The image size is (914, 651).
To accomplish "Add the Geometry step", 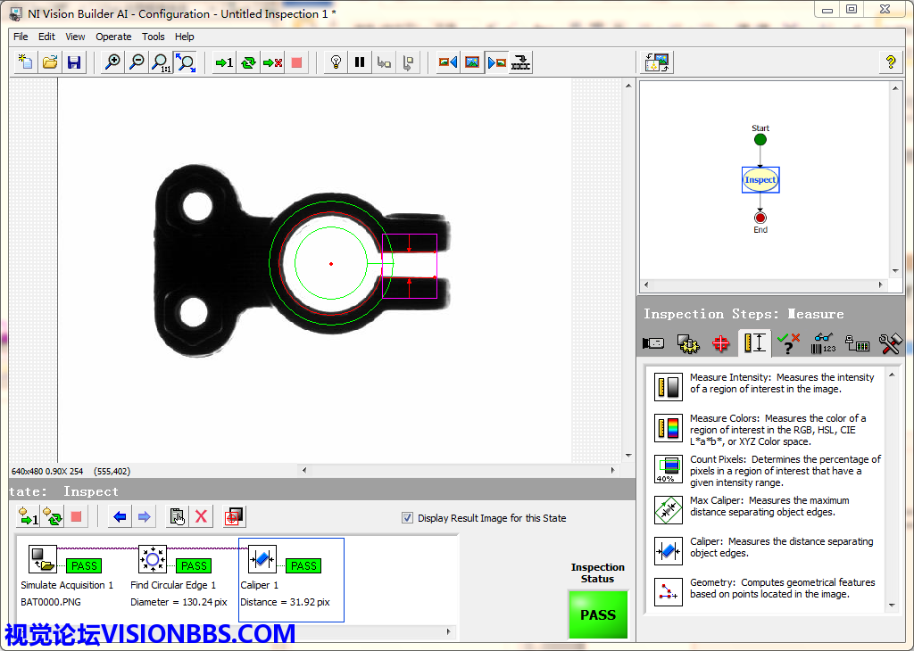I will (668, 591).
